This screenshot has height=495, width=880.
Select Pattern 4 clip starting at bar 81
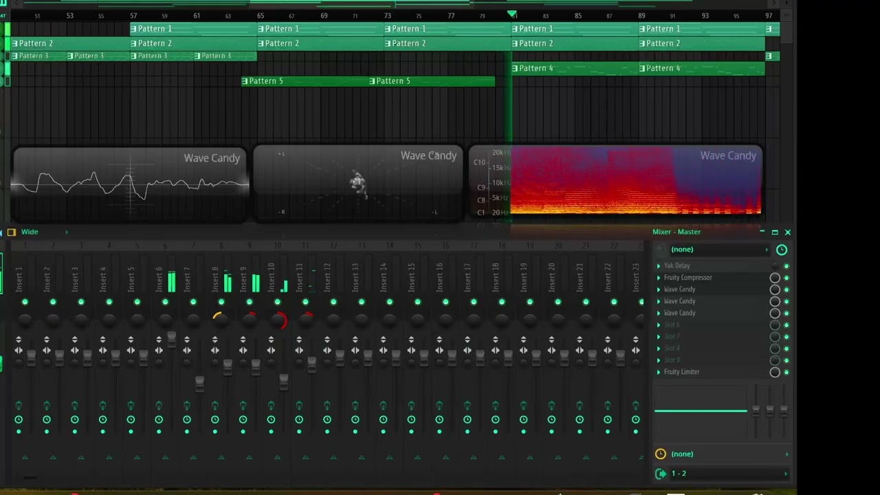pos(575,68)
